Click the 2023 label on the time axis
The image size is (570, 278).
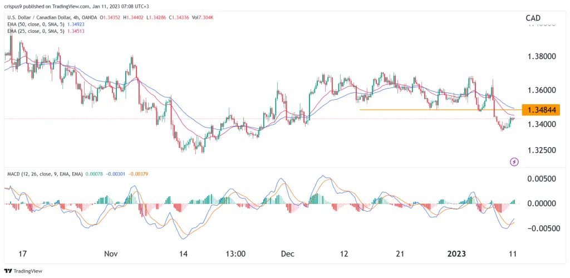457,253
